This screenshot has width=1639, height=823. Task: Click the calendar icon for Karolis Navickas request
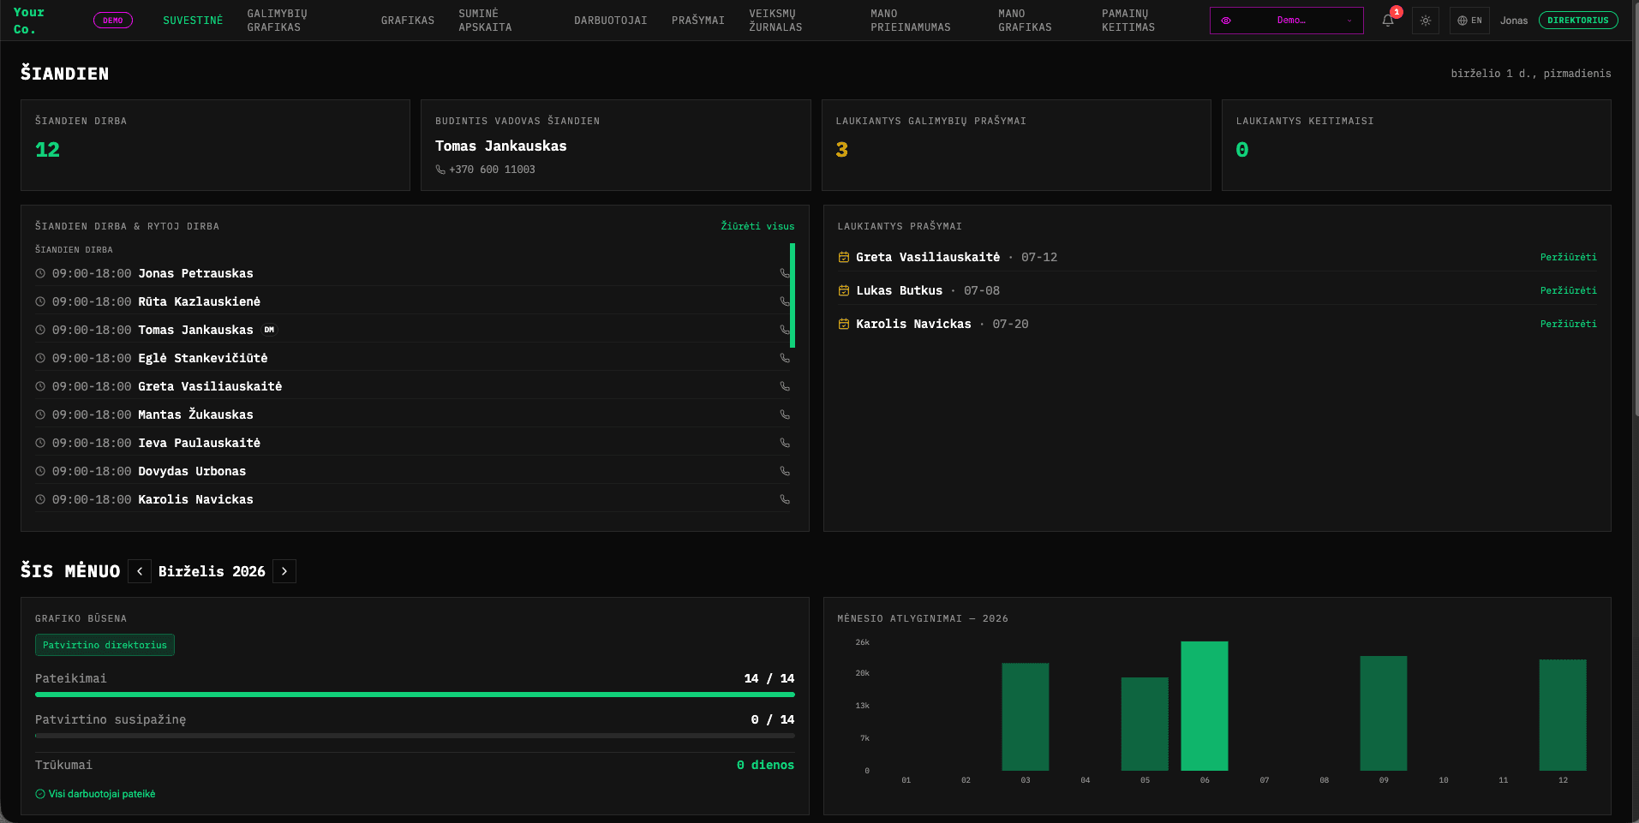(x=844, y=324)
